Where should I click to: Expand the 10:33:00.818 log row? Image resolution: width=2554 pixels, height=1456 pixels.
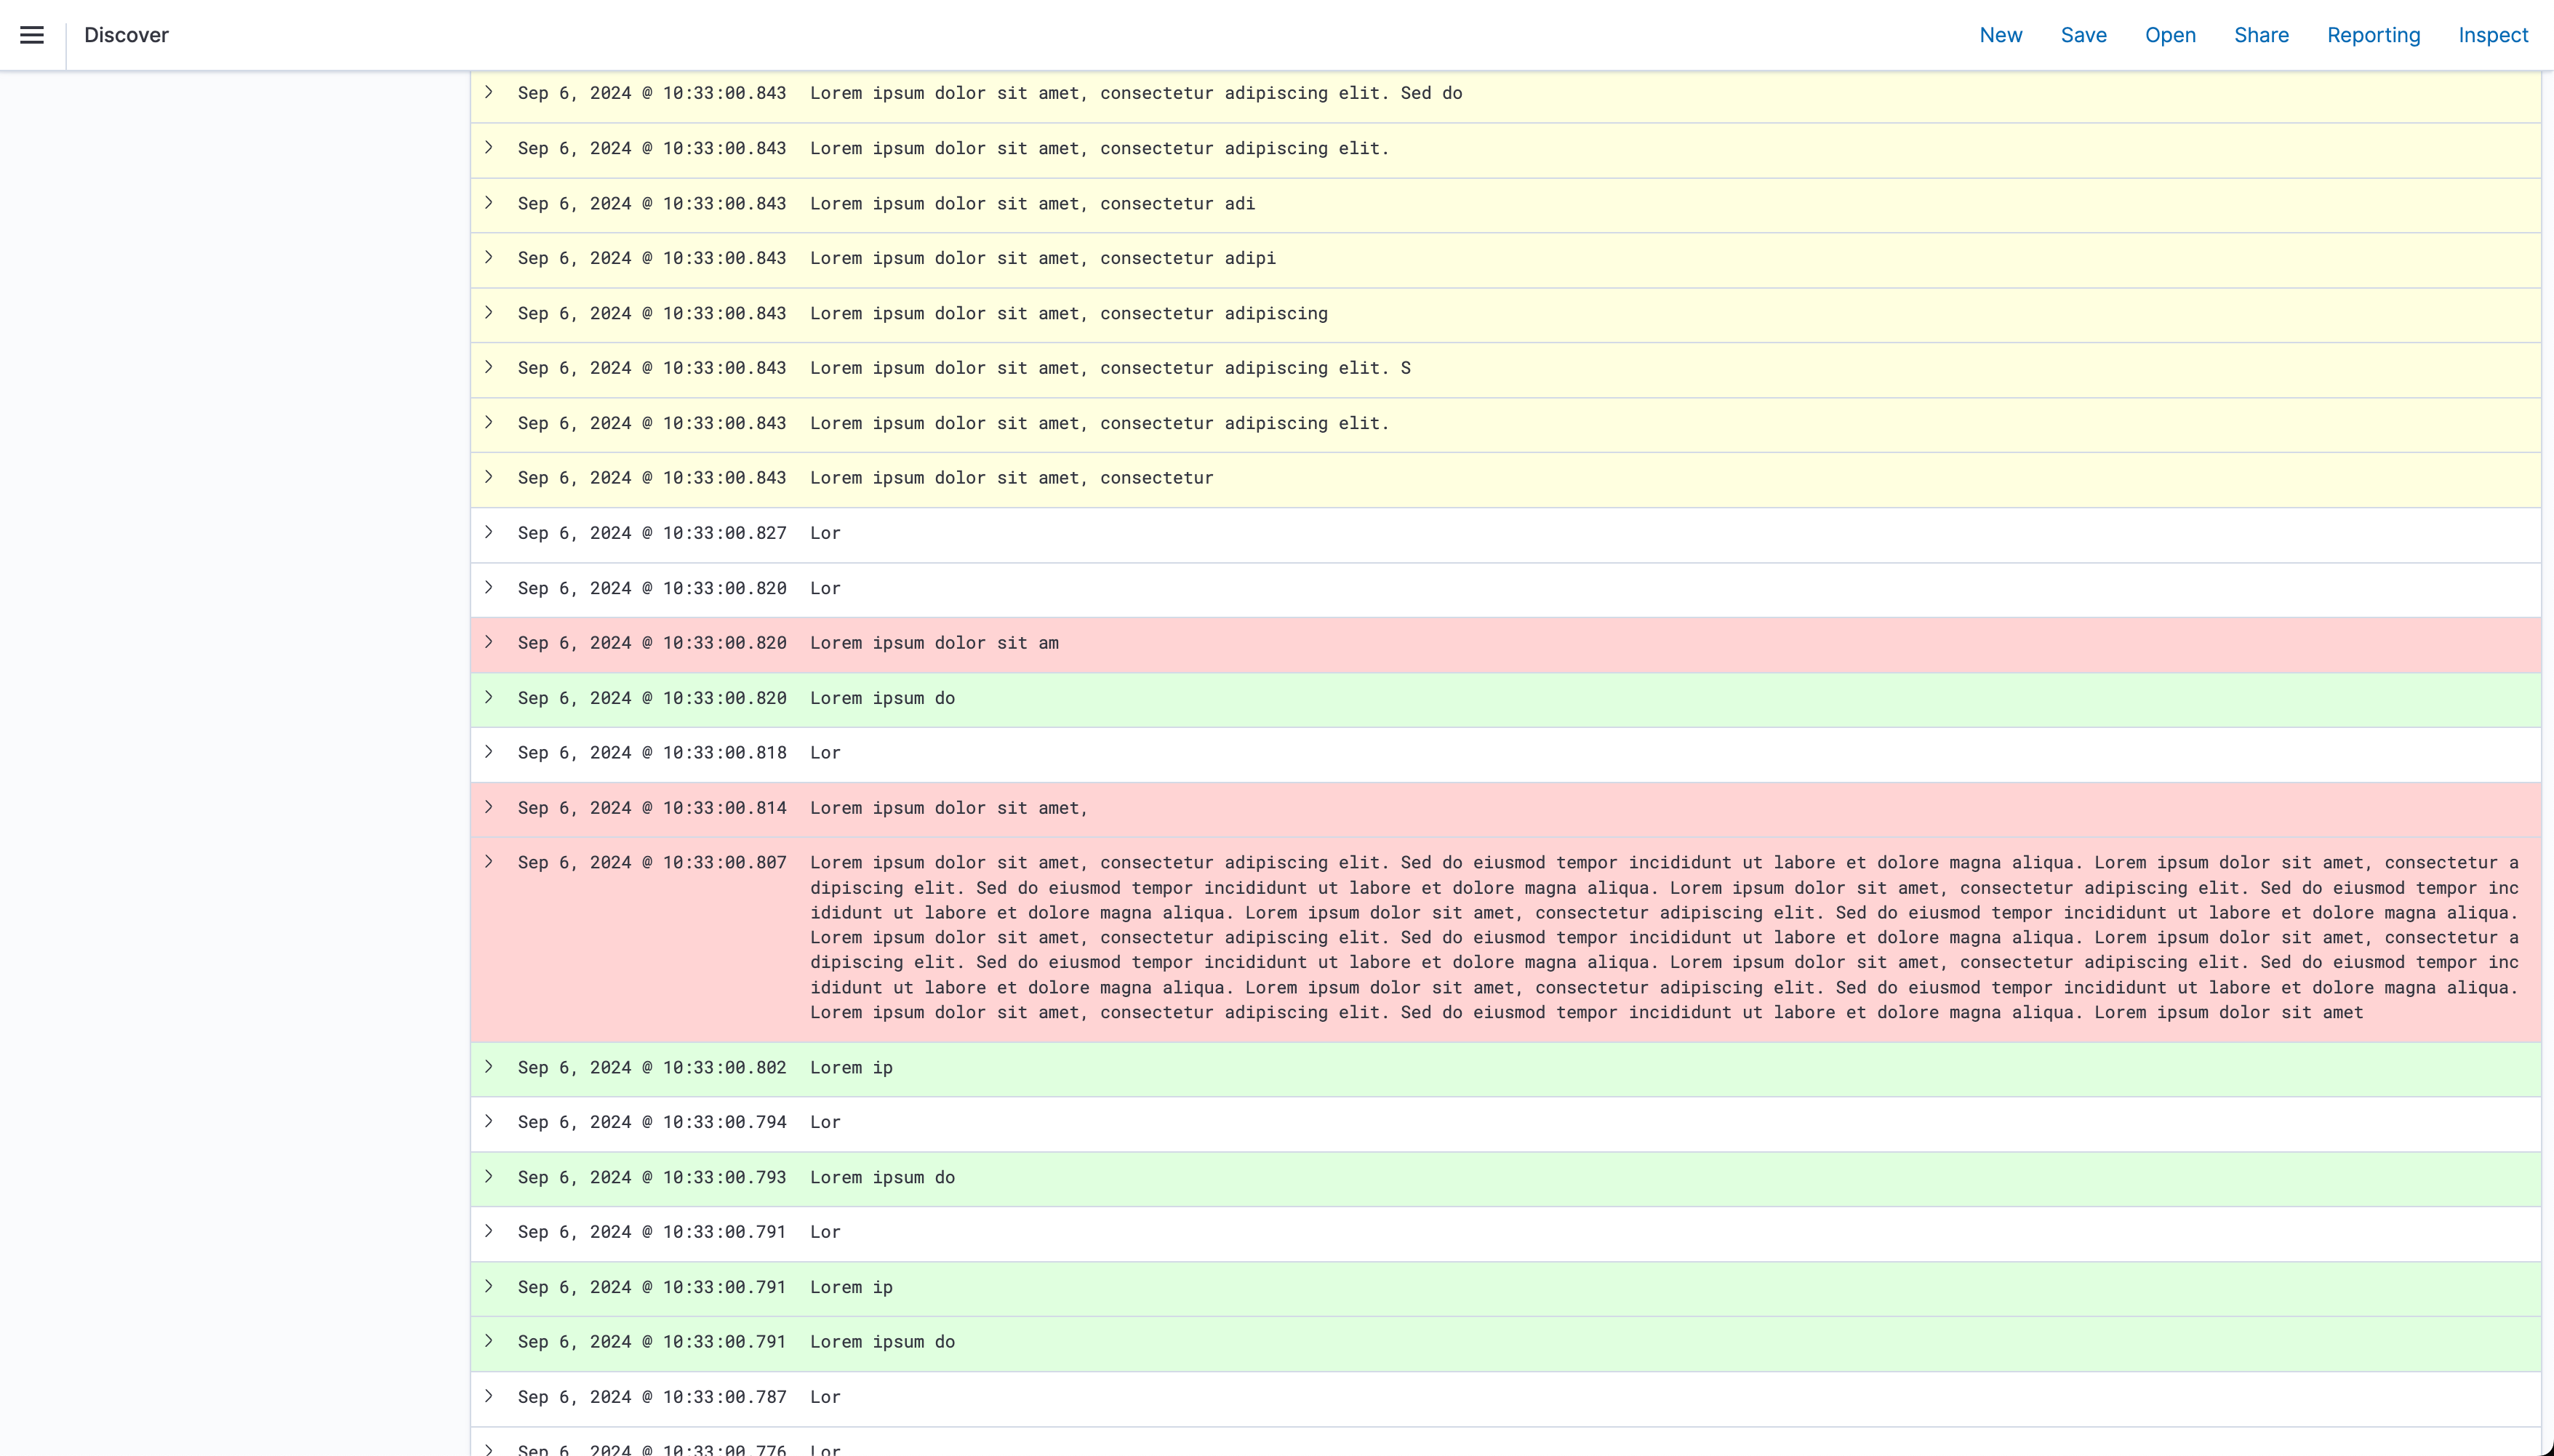click(489, 752)
